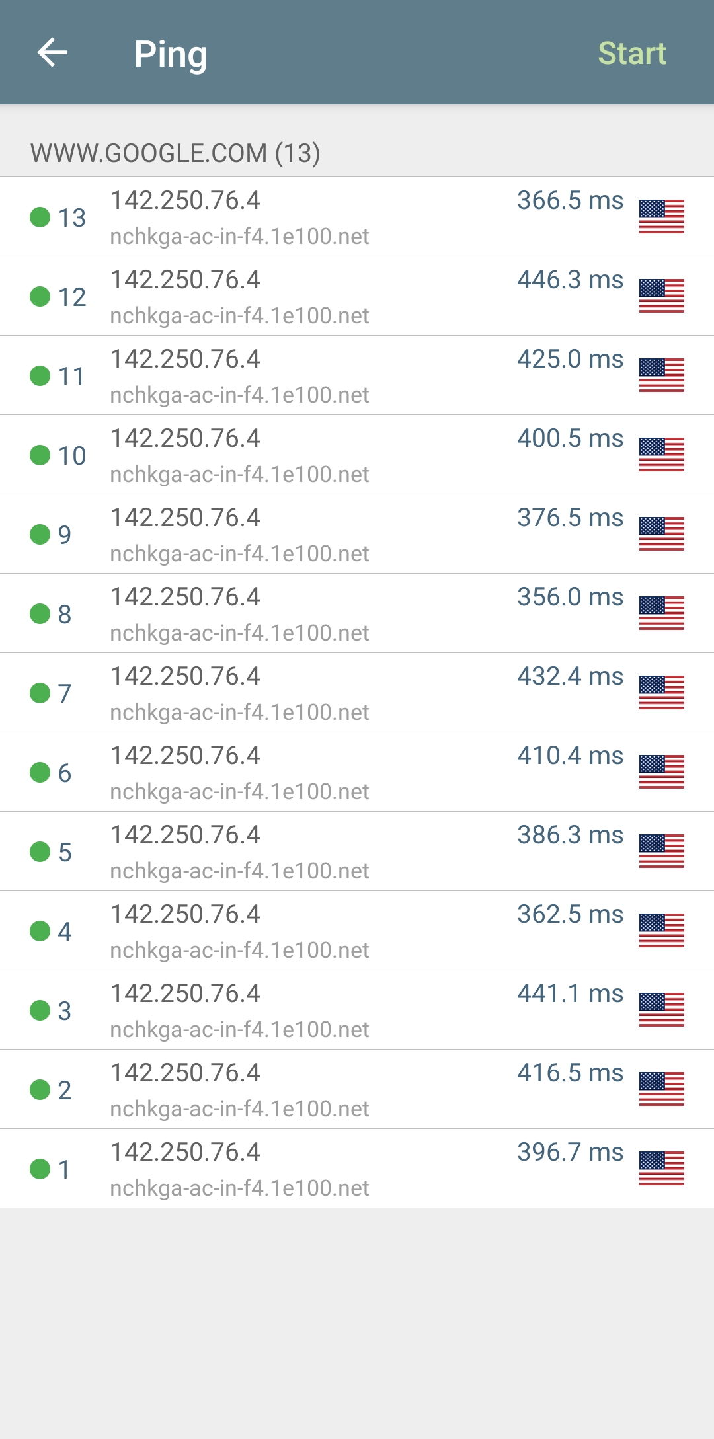The width and height of the screenshot is (714, 1439).
Task: Open the 410.4 ms ping result
Action: click(x=357, y=772)
